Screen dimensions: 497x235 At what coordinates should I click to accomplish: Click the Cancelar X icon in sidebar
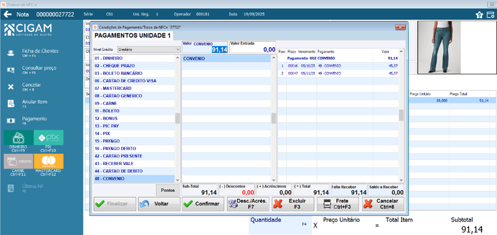(11, 87)
